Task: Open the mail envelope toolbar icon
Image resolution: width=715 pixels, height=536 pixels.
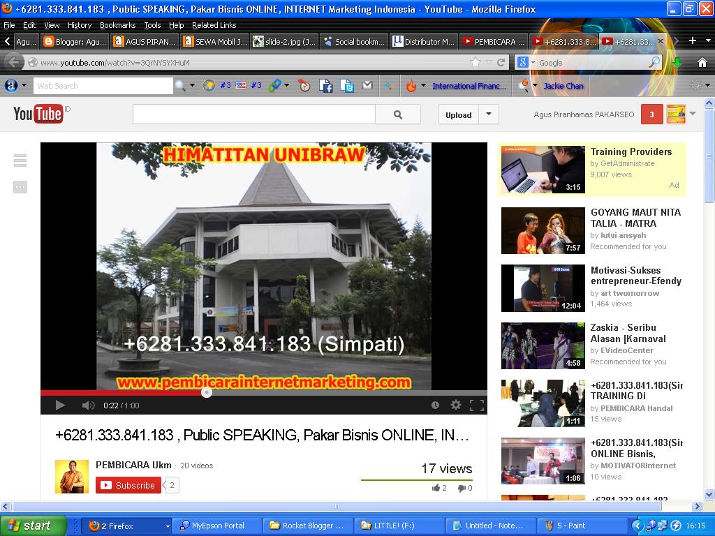Action: pos(367,85)
